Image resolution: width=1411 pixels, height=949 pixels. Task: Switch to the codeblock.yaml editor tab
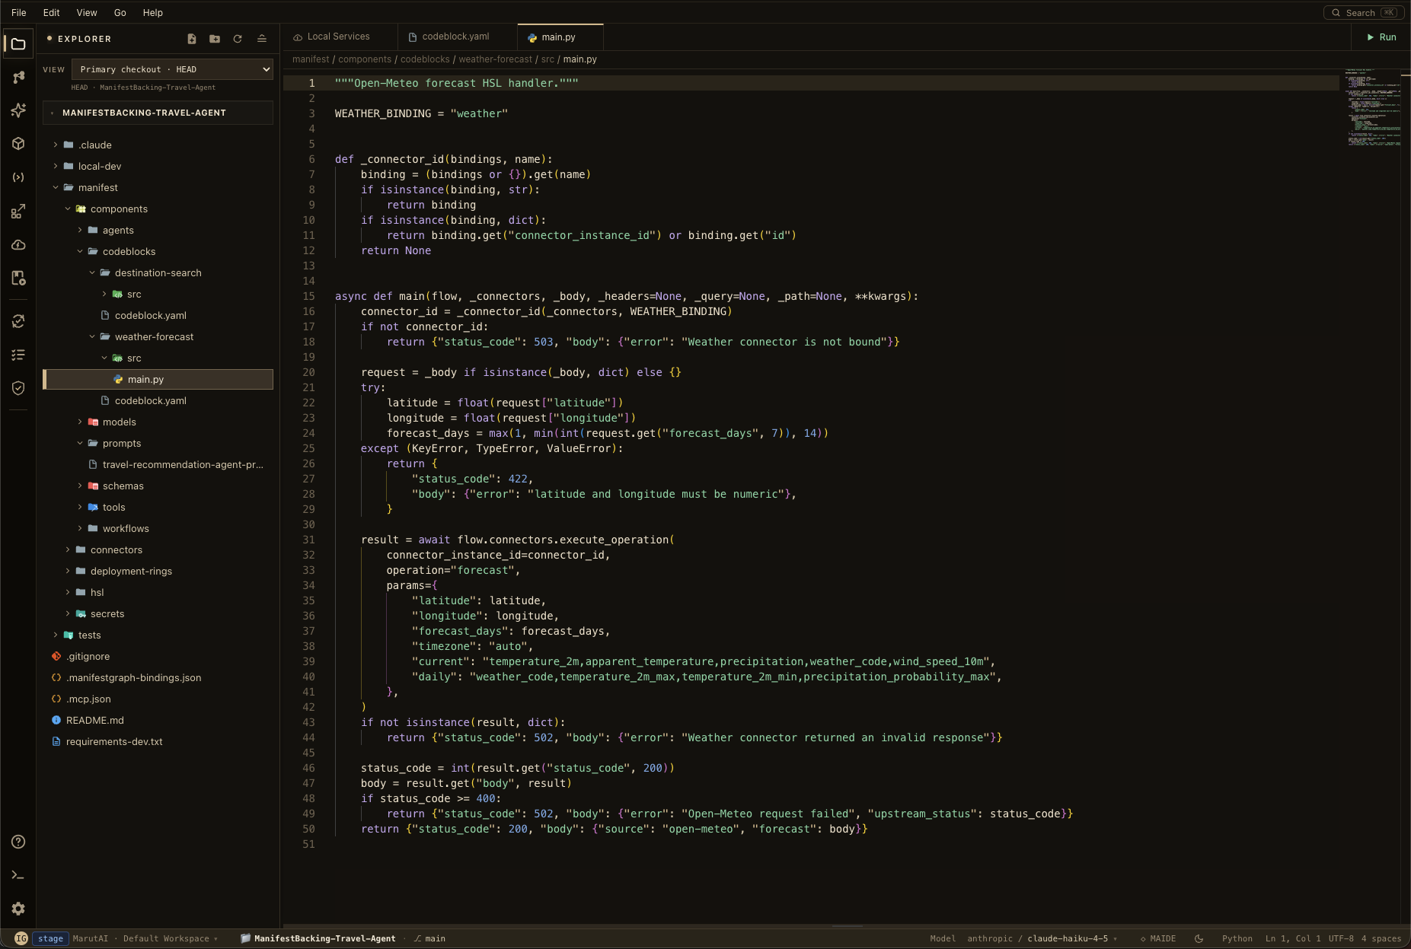point(456,37)
